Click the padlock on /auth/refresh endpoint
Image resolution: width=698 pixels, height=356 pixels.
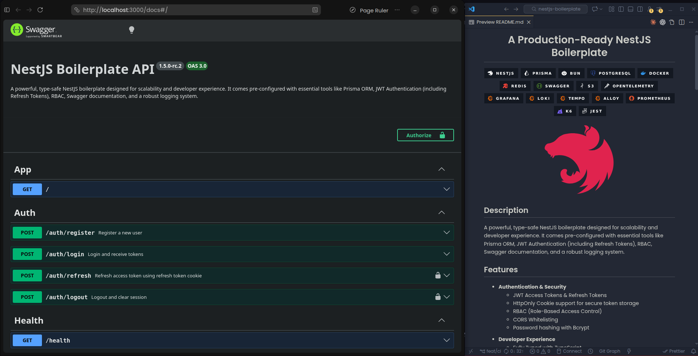pos(438,276)
